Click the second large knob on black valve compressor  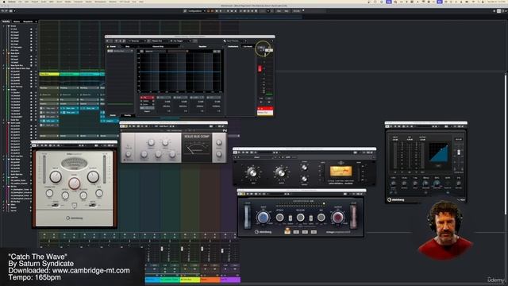[281, 172]
